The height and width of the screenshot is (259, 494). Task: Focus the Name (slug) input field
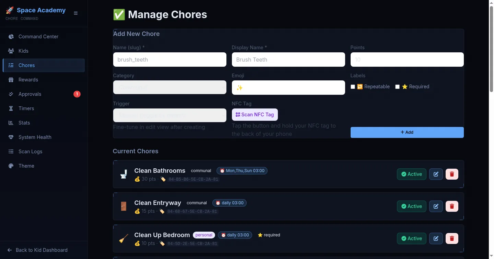pos(170,60)
